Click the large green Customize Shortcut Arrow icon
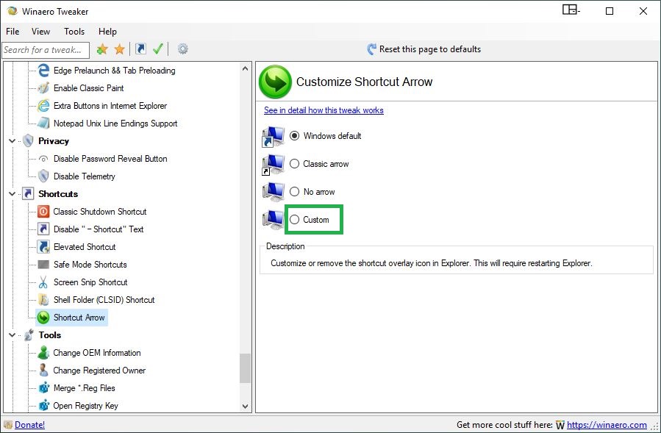The height and width of the screenshot is (433, 661). [x=275, y=82]
